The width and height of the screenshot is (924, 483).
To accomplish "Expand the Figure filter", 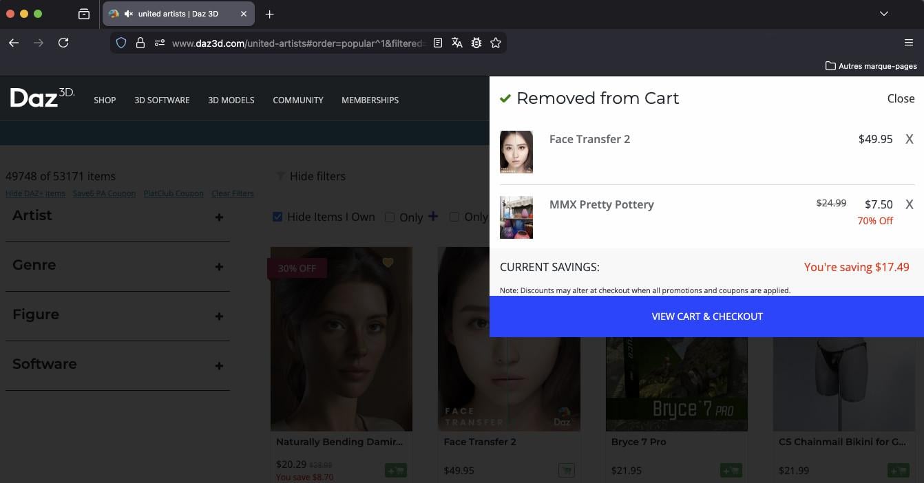I will pyautogui.click(x=219, y=316).
